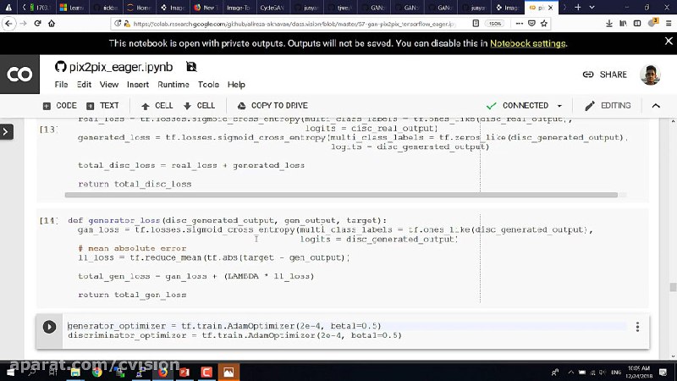Screen dimensions: 677x381
Task: Click the notebook title pix2pix_eager.ipynb
Action: 121,67
